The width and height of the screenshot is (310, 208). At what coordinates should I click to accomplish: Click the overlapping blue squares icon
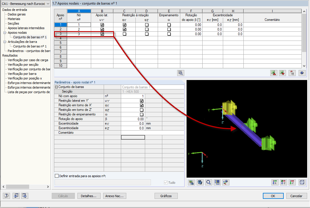click(217, 182)
